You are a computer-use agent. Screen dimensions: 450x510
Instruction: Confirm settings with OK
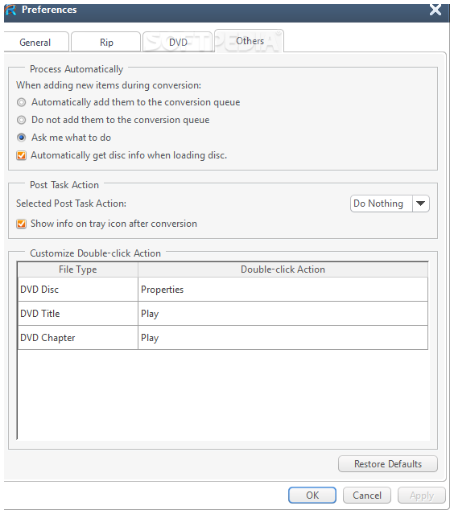pyautogui.click(x=312, y=495)
